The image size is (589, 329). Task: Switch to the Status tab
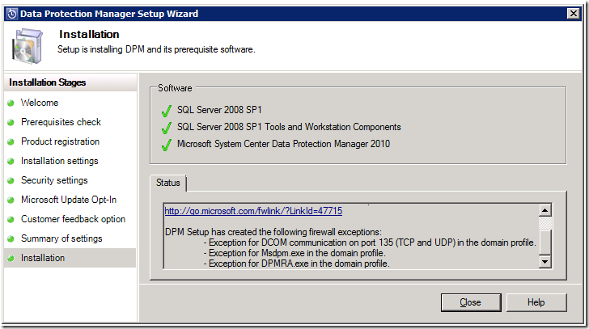(x=169, y=183)
